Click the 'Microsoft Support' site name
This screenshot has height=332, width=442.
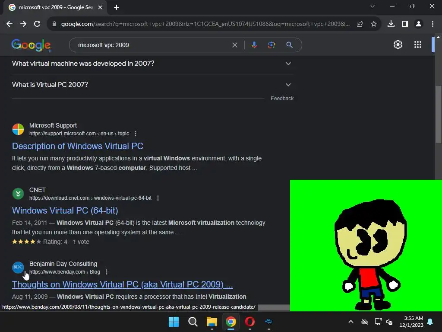(x=53, y=125)
